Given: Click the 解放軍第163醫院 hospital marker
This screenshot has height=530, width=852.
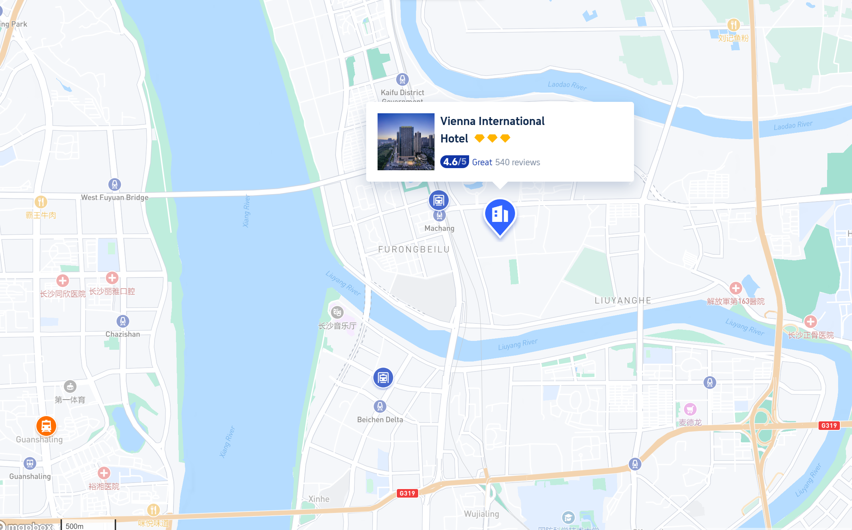Looking at the screenshot, I should pyautogui.click(x=736, y=288).
